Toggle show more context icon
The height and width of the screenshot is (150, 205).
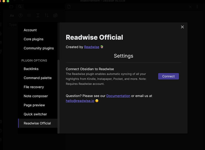38,16
